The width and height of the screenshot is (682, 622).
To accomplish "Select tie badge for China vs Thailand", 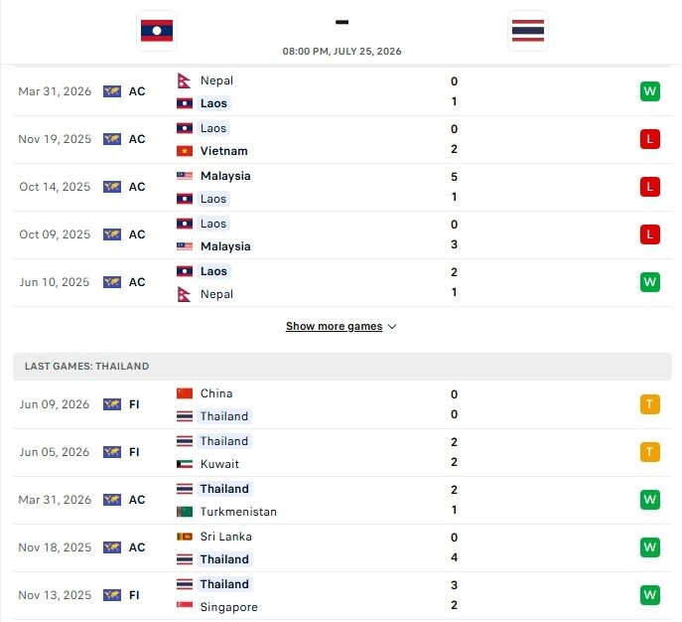I will (x=650, y=404).
